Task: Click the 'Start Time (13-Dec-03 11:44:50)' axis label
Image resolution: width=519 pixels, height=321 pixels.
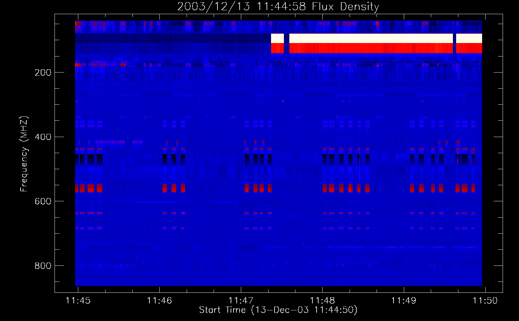Action: click(278, 310)
